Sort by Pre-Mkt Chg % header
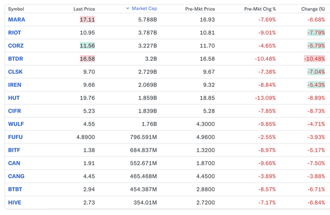Image resolution: width=330 pixels, height=215 pixels. [260, 9]
